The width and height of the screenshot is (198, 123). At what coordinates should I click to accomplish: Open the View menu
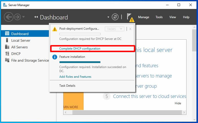172,17
